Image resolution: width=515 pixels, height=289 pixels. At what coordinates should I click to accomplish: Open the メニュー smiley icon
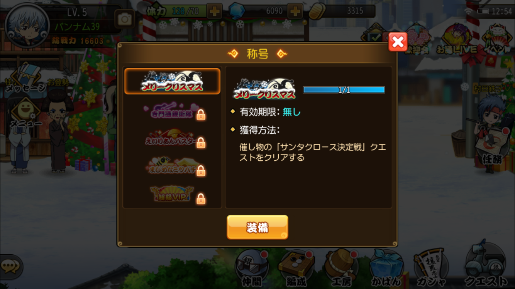coord(25,112)
